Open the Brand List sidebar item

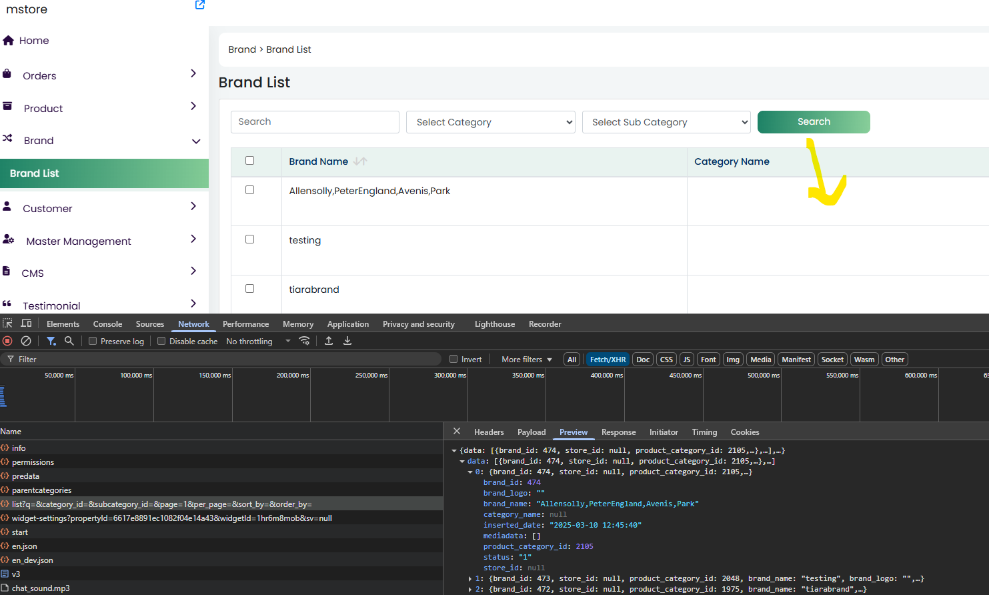104,173
